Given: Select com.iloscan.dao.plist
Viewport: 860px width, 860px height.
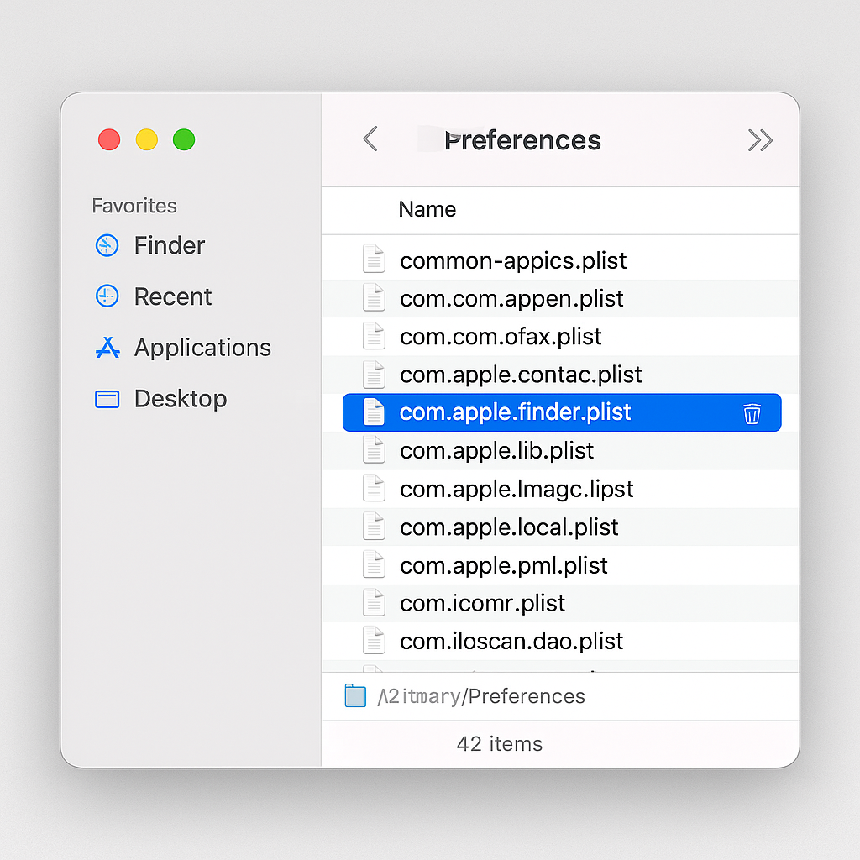Looking at the screenshot, I should click(x=511, y=641).
